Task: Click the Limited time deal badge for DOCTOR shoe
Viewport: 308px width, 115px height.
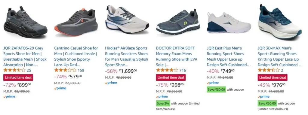Action: pyautogui.click(x=171, y=77)
